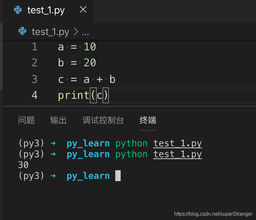Click variable b on line 2
The width and height of the screenshot is (256, 220).
click(61, 62)
